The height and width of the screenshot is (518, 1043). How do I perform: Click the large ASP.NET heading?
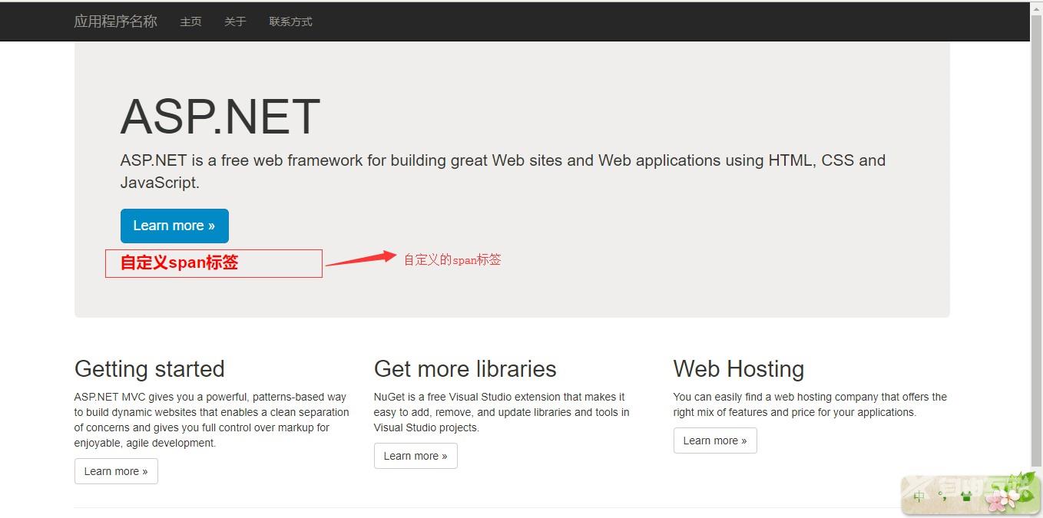point(220,117)
